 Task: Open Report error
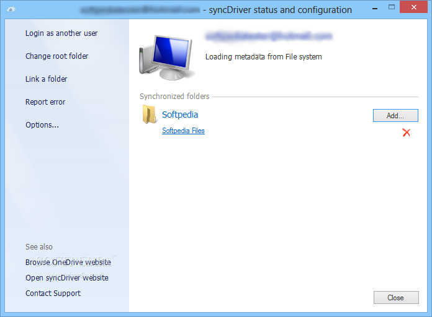tap(45, 102)
